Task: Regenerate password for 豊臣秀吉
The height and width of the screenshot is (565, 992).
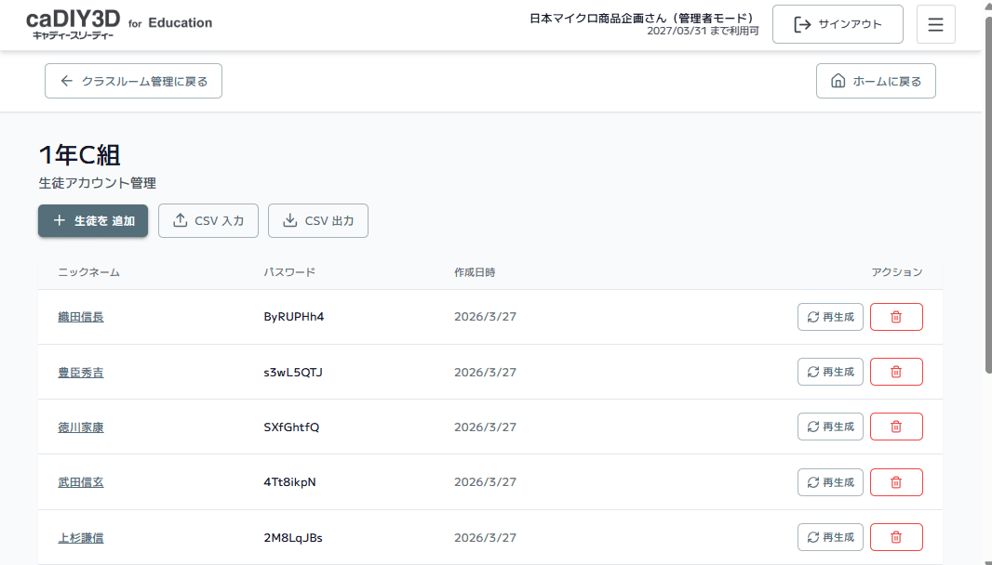Action: pos(830,372)
